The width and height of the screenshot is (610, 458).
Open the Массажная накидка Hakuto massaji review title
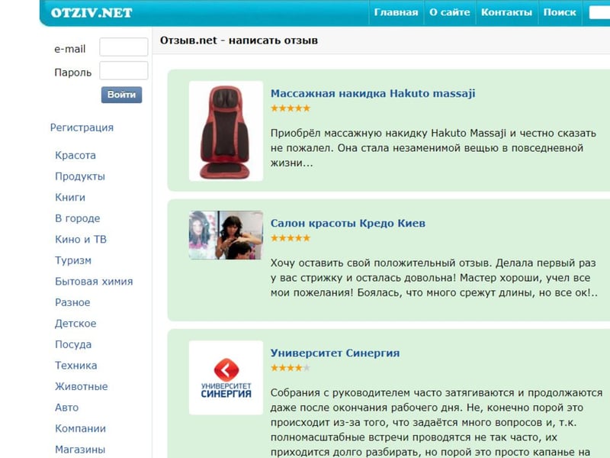point(373,93)
